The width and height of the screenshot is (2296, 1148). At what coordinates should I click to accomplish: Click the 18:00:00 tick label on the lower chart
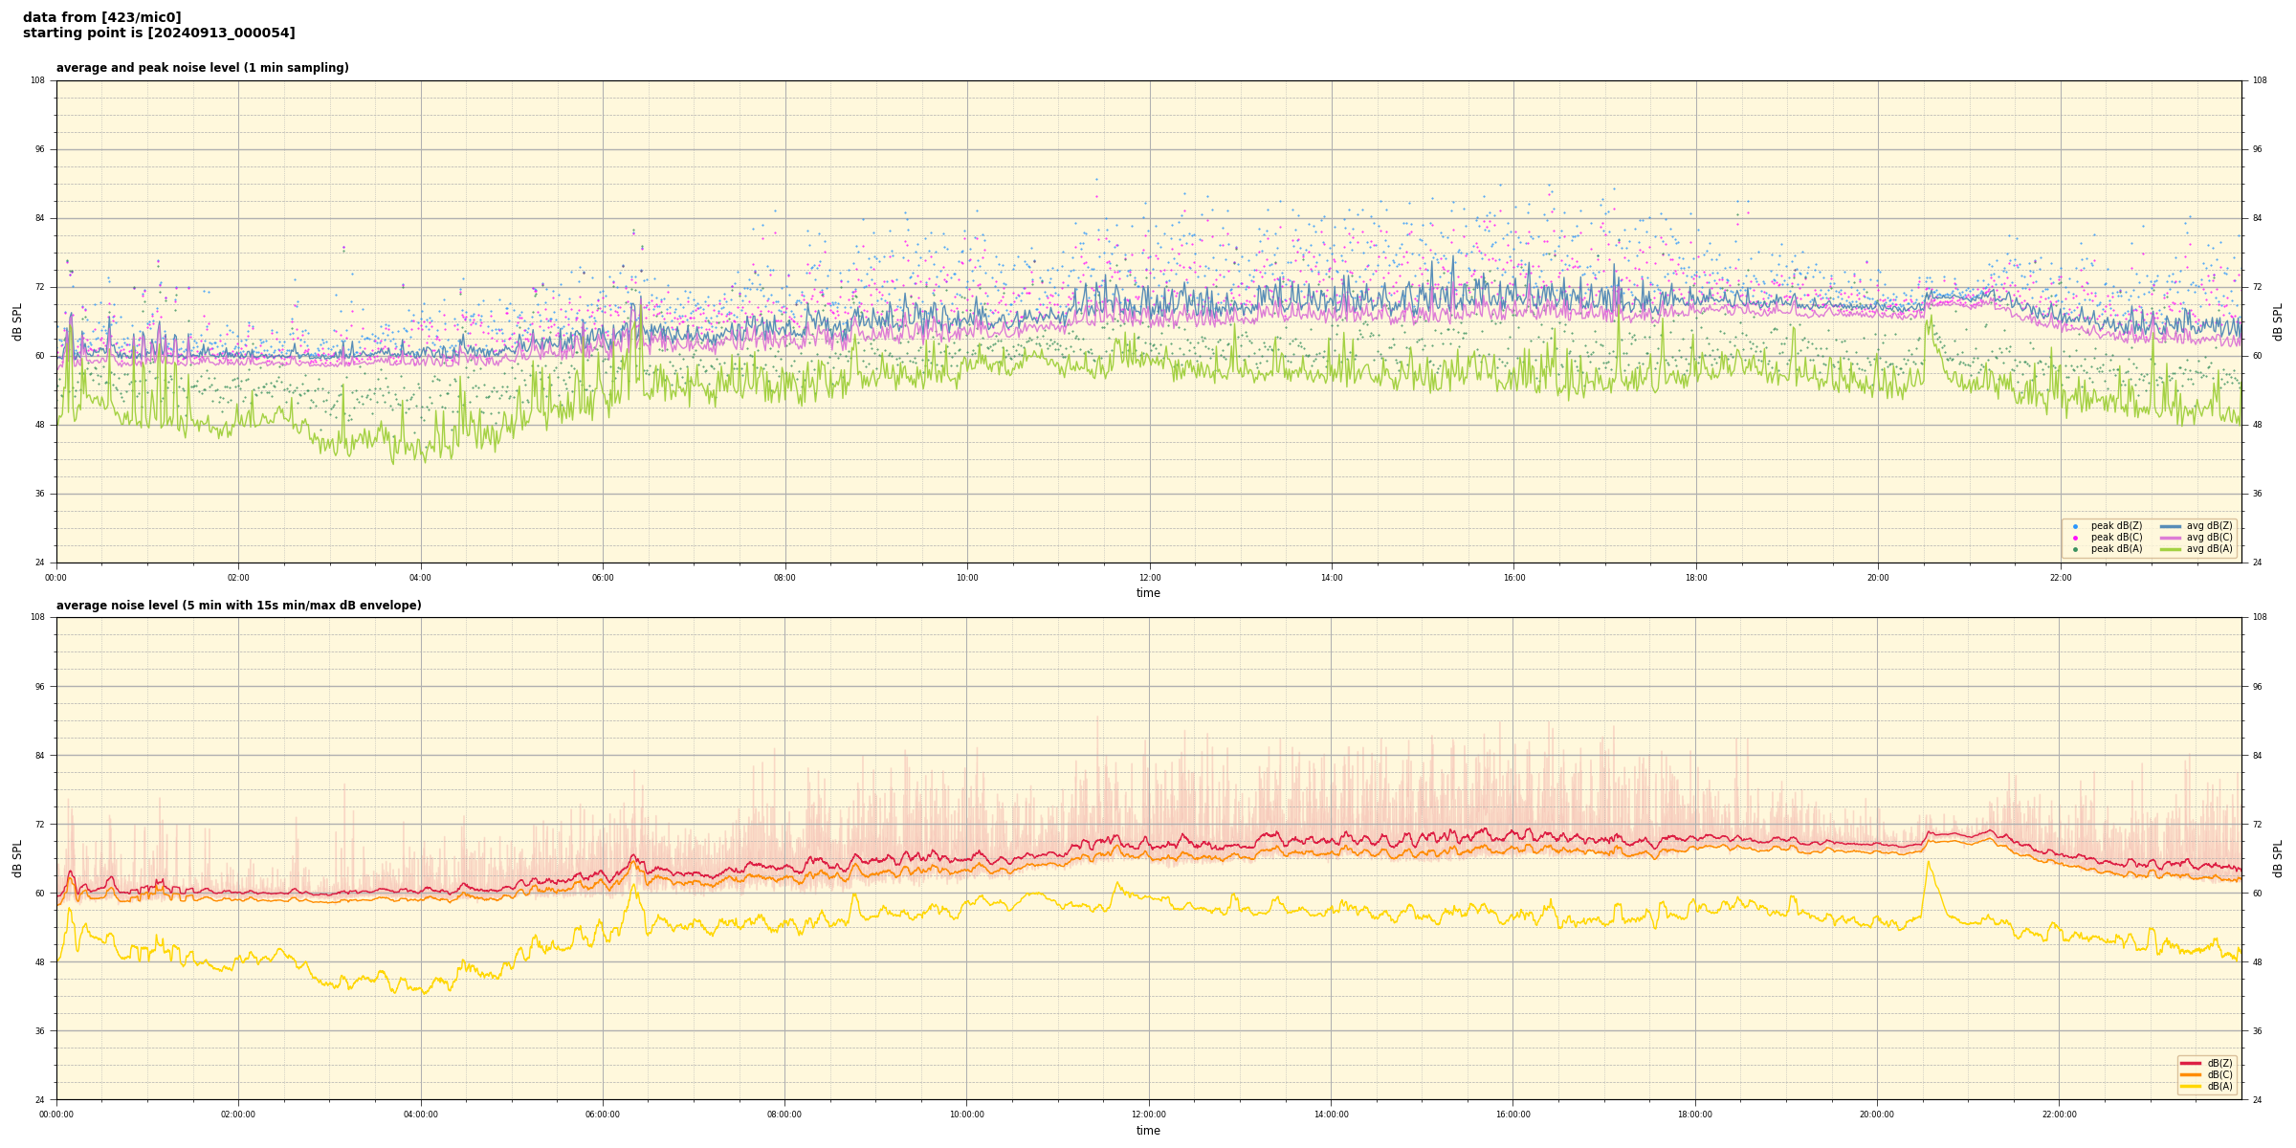pyautogui.click(x=1694, y=1115)
